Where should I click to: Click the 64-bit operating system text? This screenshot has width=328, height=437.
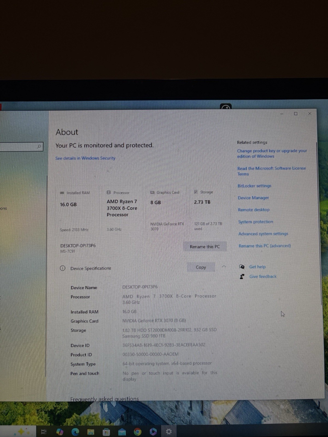167,364
